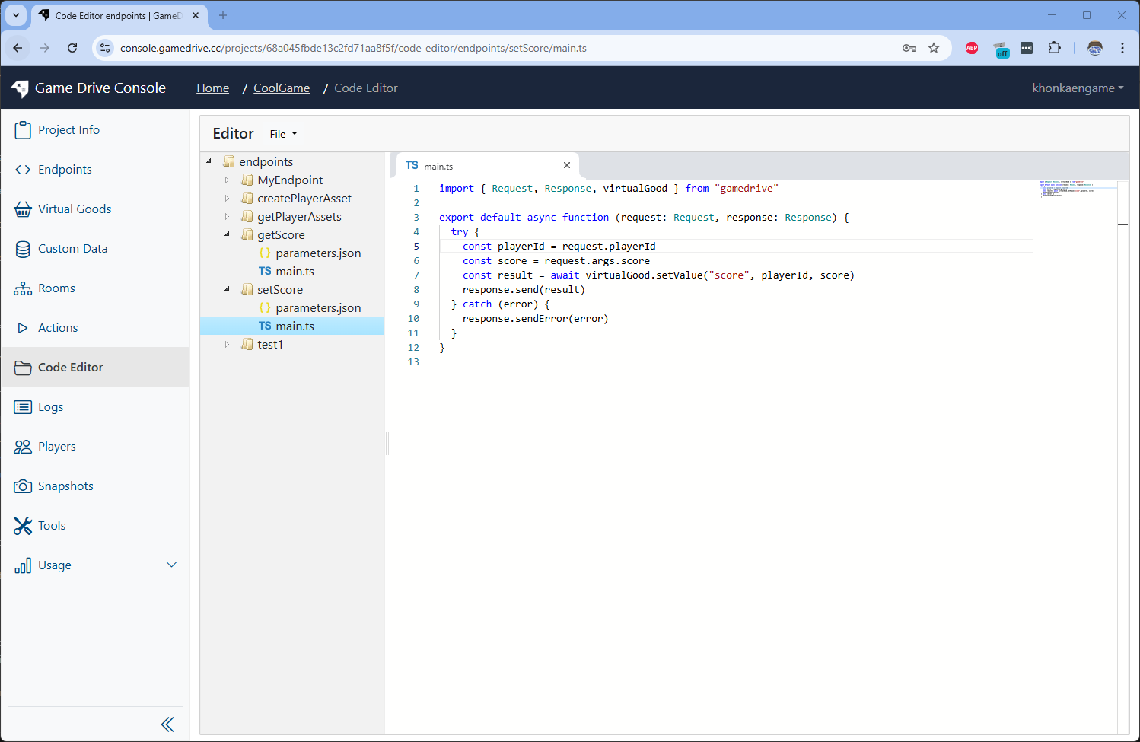Open the Snapshots camera icon
This screenshot has height=742, width=1140.
pos(24,486)
